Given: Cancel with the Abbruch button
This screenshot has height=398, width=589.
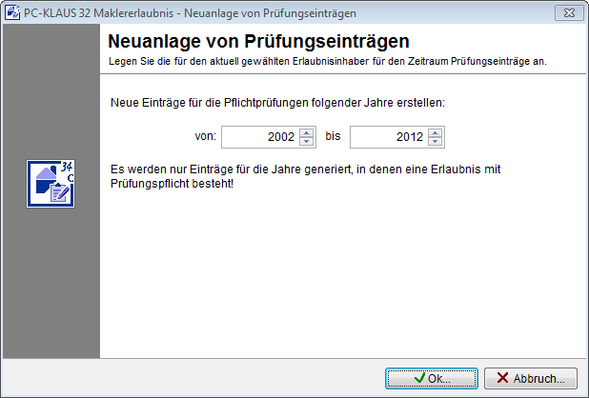Looking at the screenshot, I should tap(530, 378).
